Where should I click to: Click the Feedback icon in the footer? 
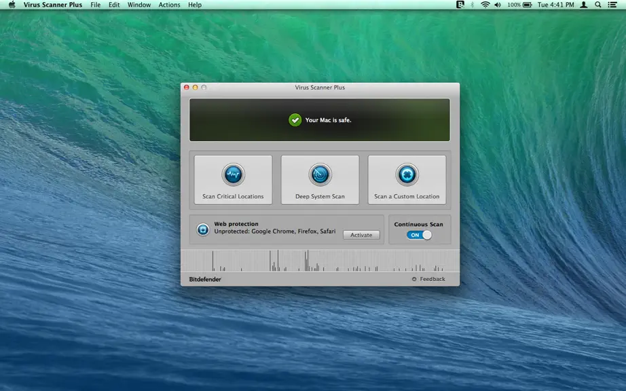point(414,279)
